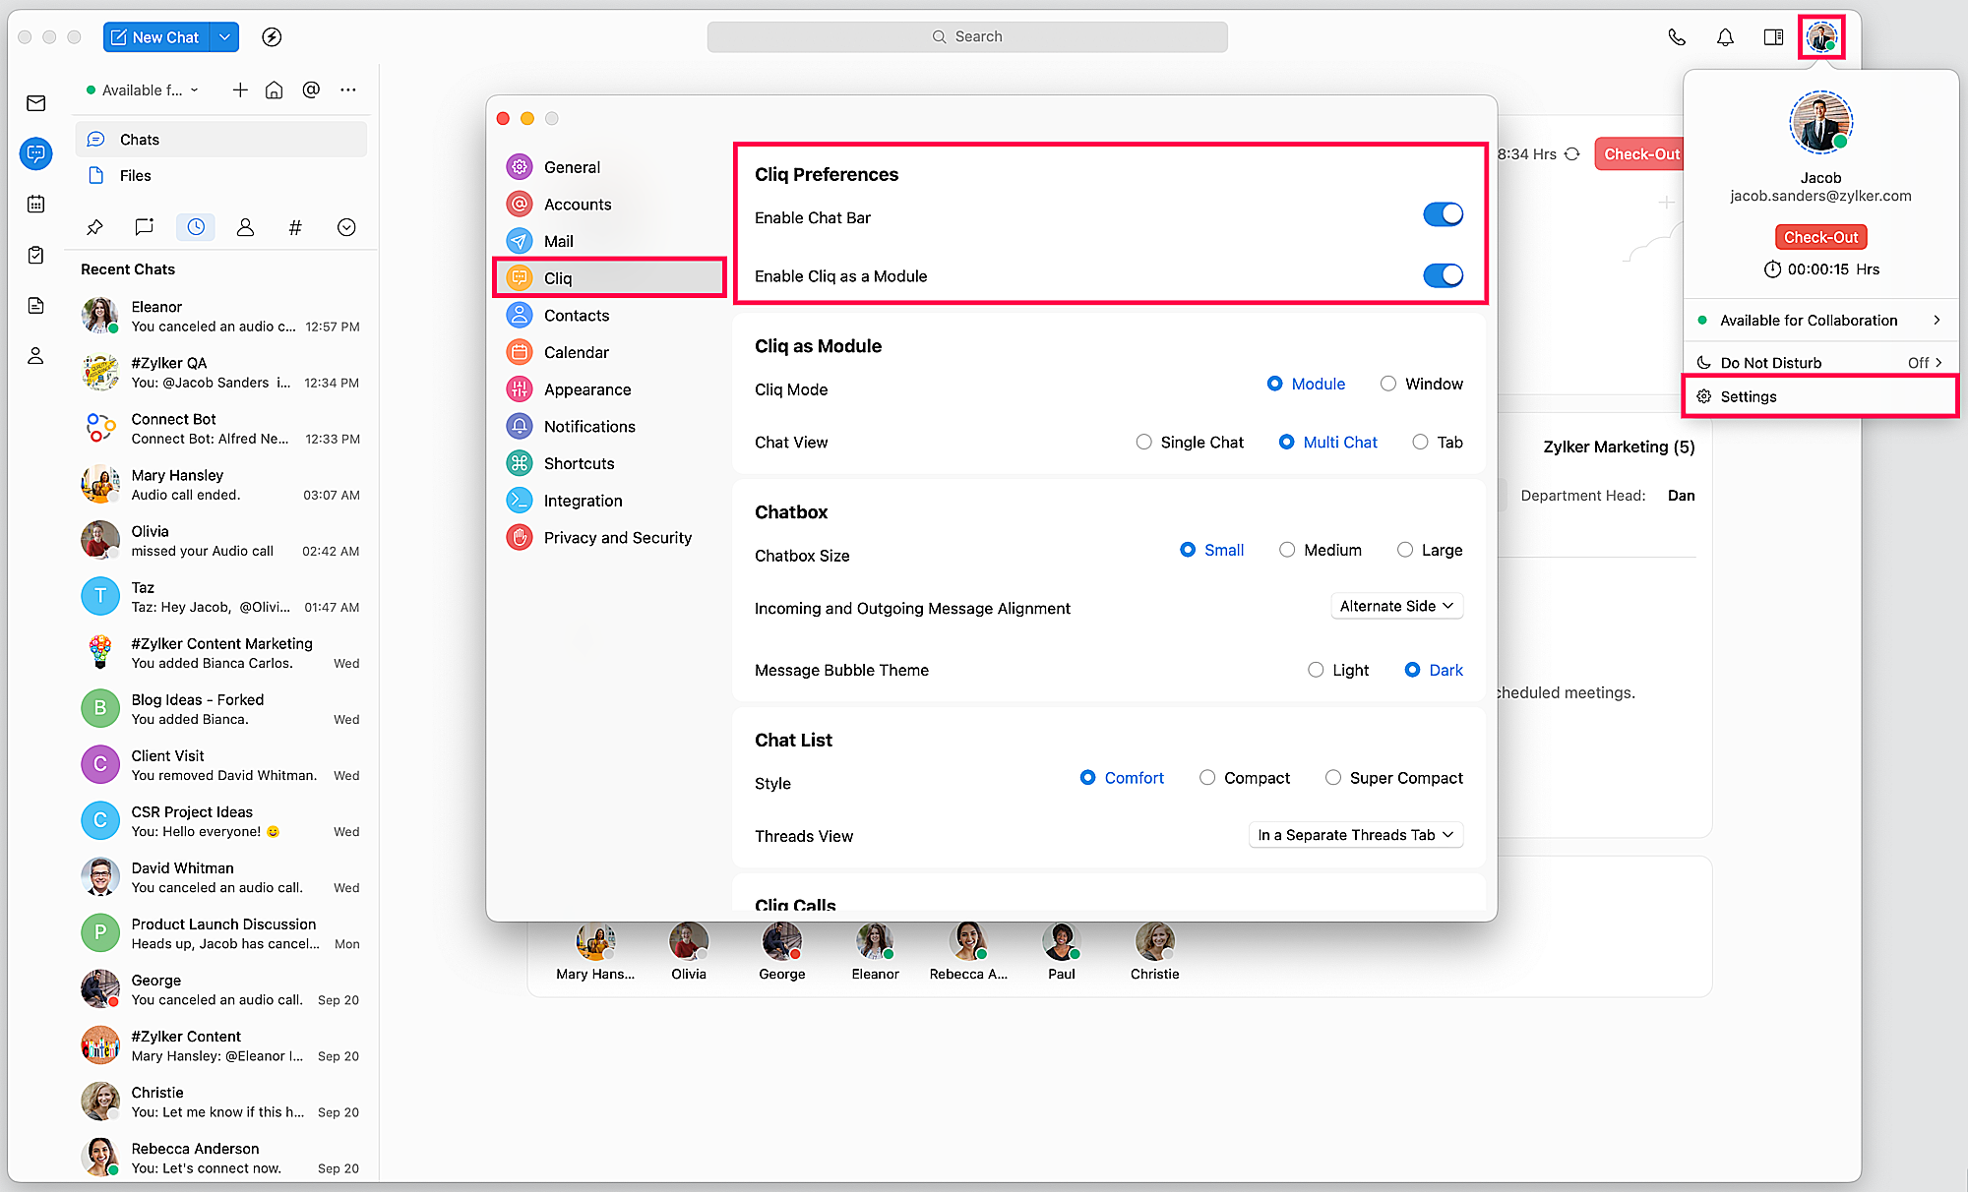Open Notifications settings section
The image size is (1968, 1192).
tap(589, 427)
